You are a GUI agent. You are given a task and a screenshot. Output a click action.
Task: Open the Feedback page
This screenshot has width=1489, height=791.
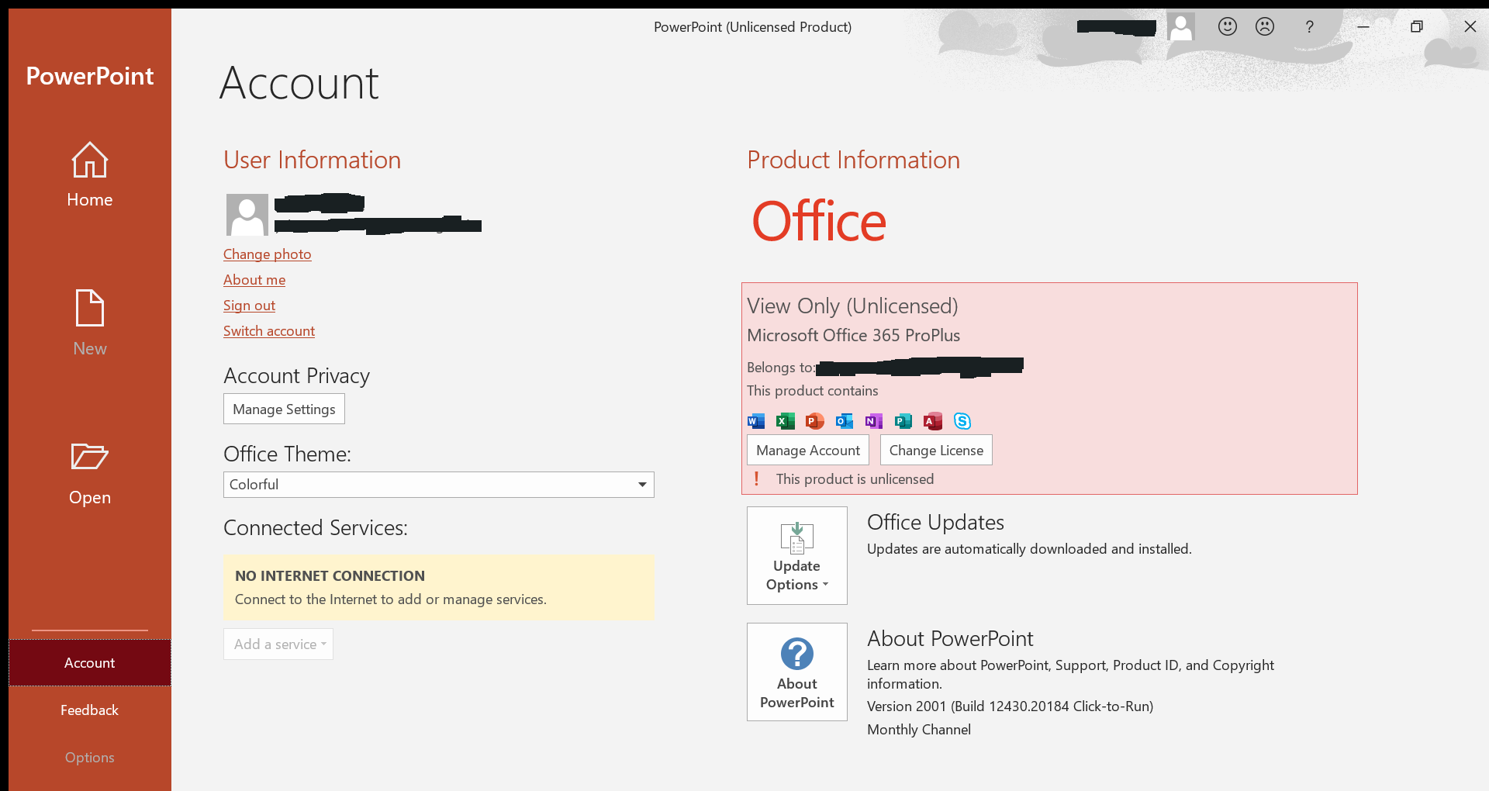(x=90, y=710)
